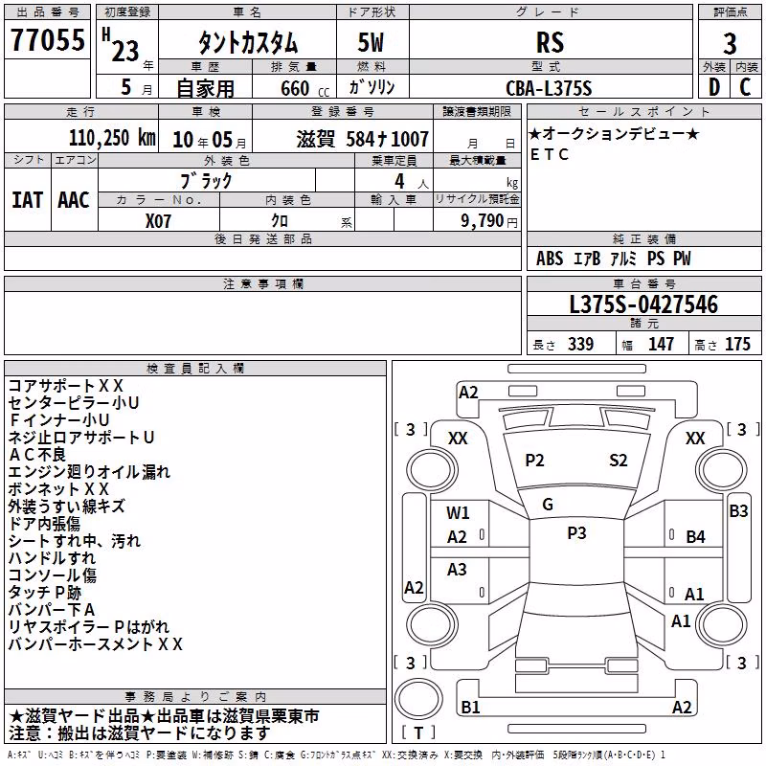
Task: Click the note Fインナー小U
Action: (x=58, y=420)
